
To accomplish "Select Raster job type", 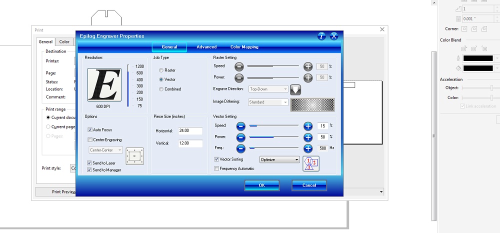I will pyautogui.click(x=161, y=70).
